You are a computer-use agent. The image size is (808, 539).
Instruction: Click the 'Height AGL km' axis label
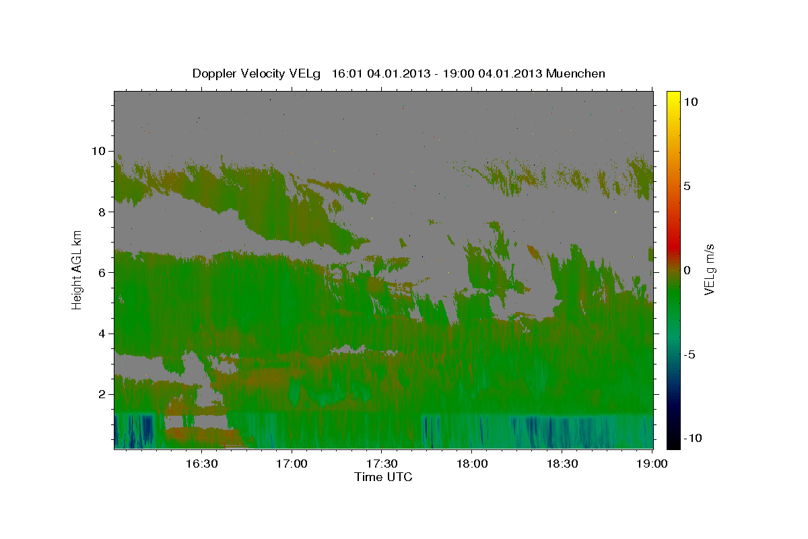point(77,269)
